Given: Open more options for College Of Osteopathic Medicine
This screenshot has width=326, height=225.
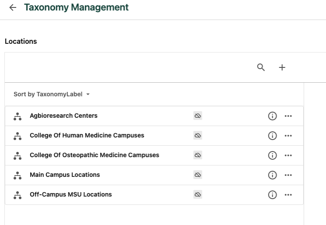Looking at the screenshot, I should (288, 155).
